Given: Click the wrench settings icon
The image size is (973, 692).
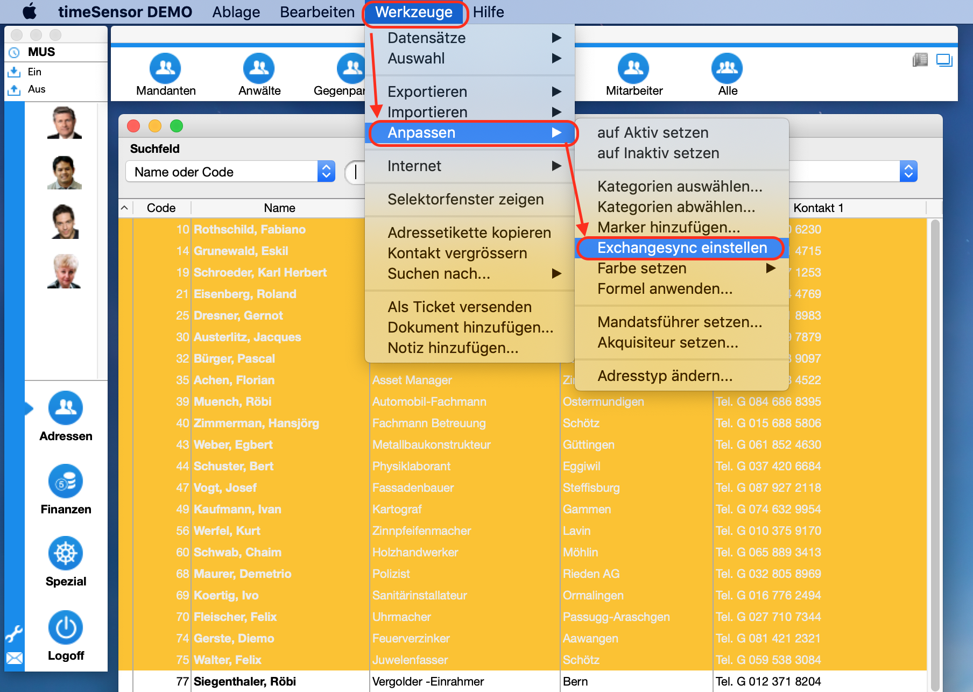Looking at the screenshot, I should click(14, 634).
